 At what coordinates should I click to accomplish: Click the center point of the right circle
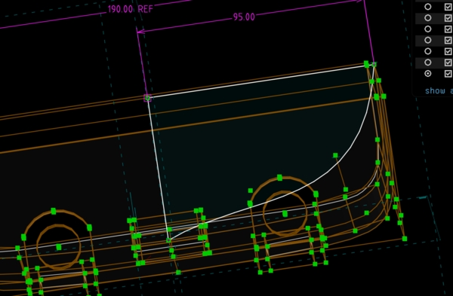click(x=285, y=214)
